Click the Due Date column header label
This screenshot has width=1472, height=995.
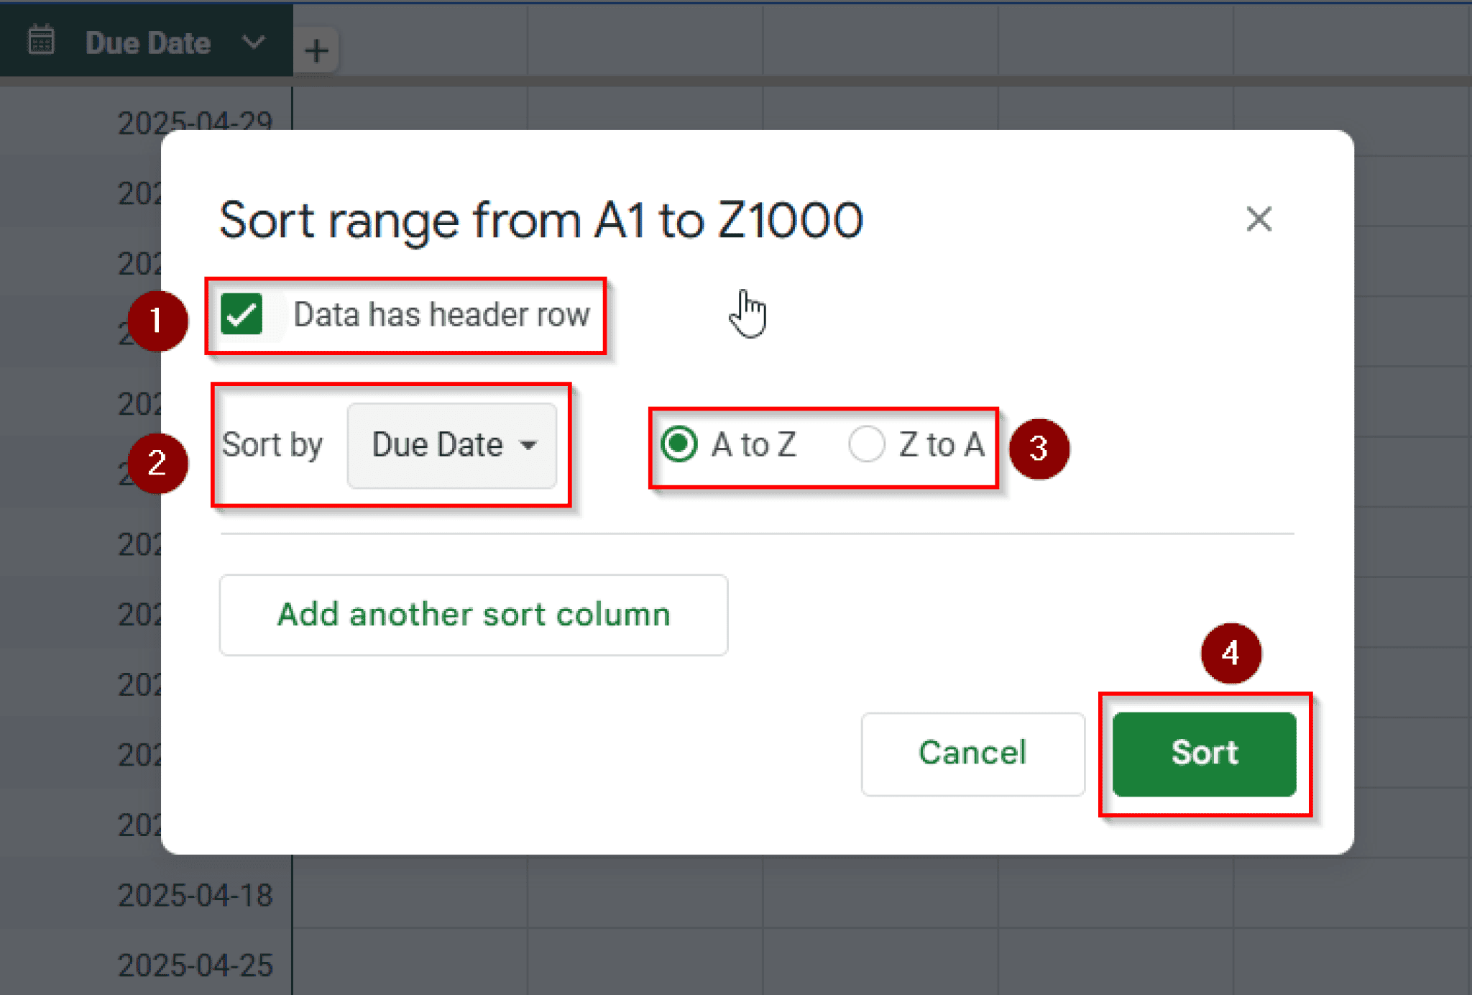click(147, 42)
